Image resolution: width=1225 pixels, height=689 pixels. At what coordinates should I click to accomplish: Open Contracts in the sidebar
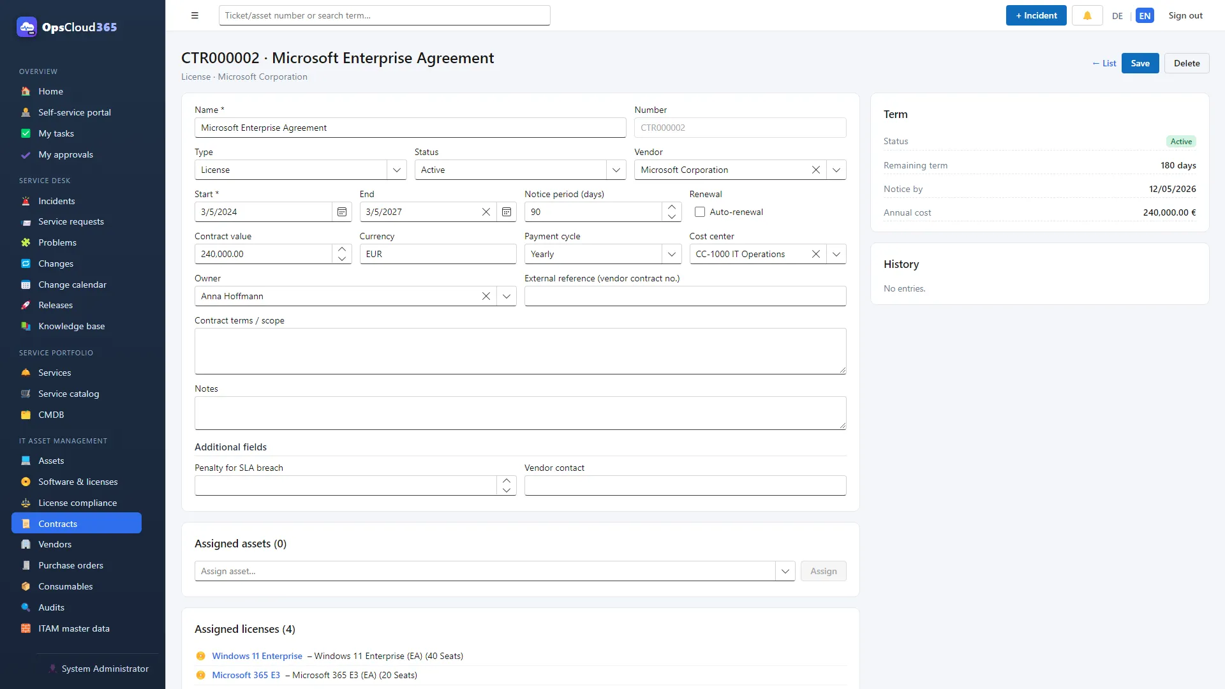click(x=77, y=523)
